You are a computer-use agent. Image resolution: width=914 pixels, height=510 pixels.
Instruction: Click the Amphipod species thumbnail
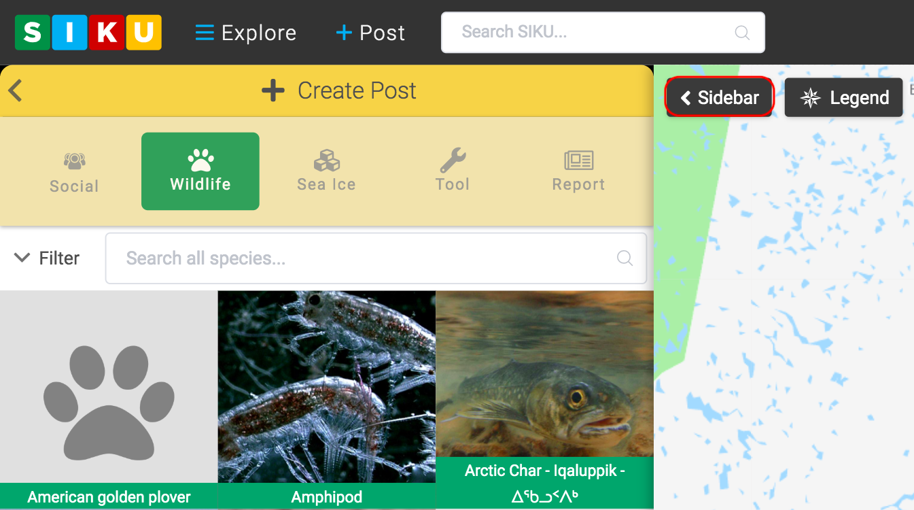pyautogui.click(x=326, y=388)
